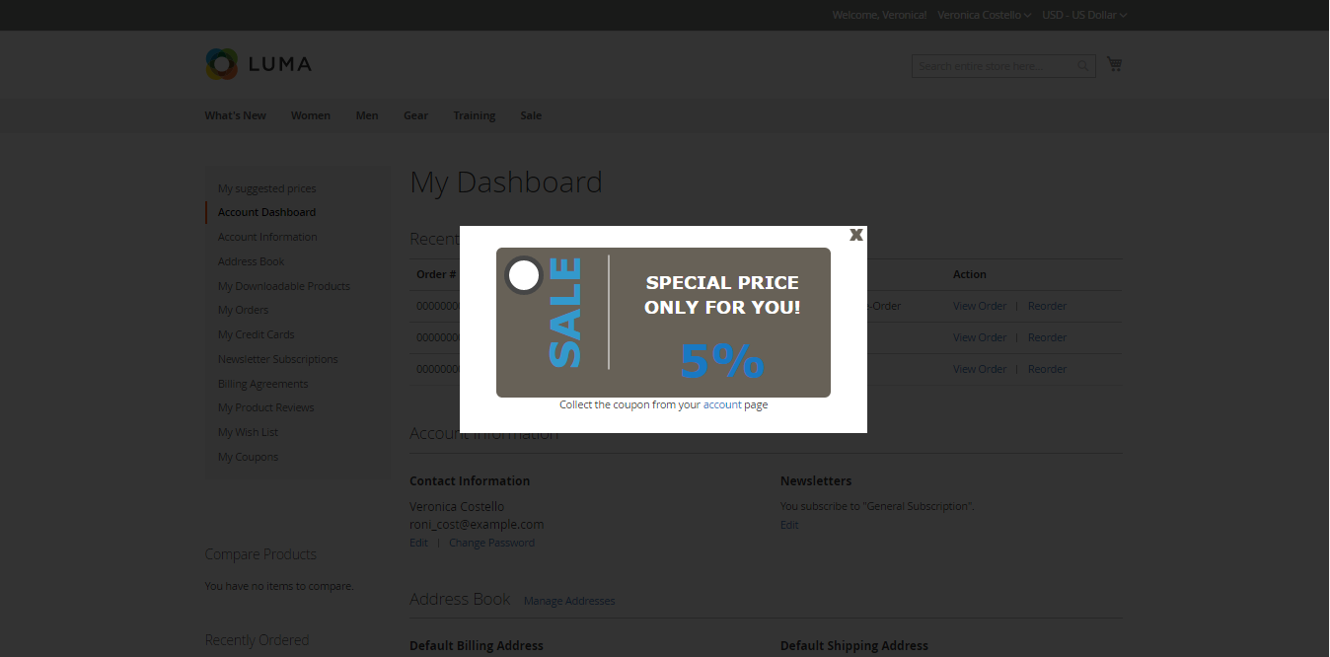
Task: Open the Gear menu
Action: (415, 115)
